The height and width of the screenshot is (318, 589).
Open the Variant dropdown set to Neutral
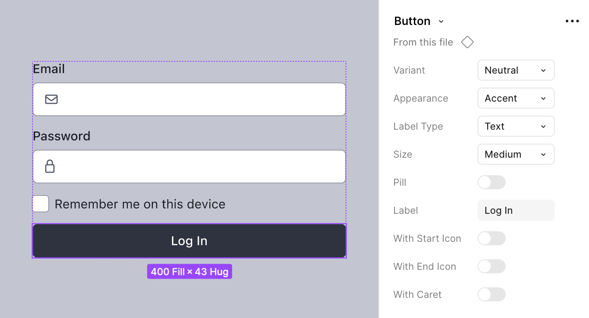516,70
